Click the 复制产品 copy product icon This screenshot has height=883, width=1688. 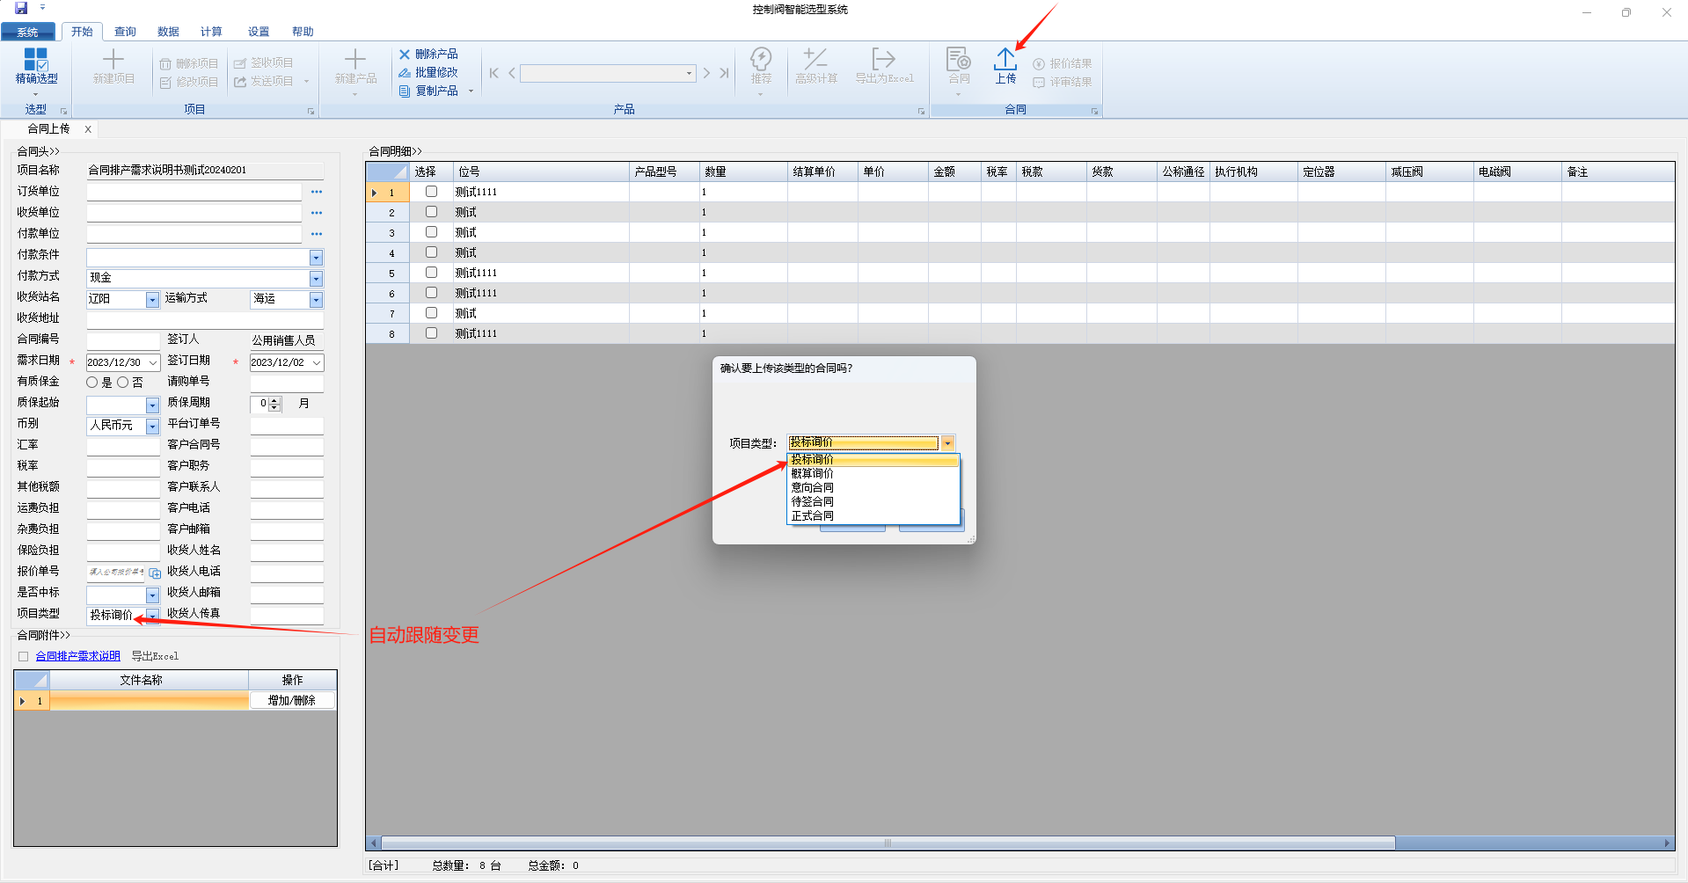(x=405, y=91)
